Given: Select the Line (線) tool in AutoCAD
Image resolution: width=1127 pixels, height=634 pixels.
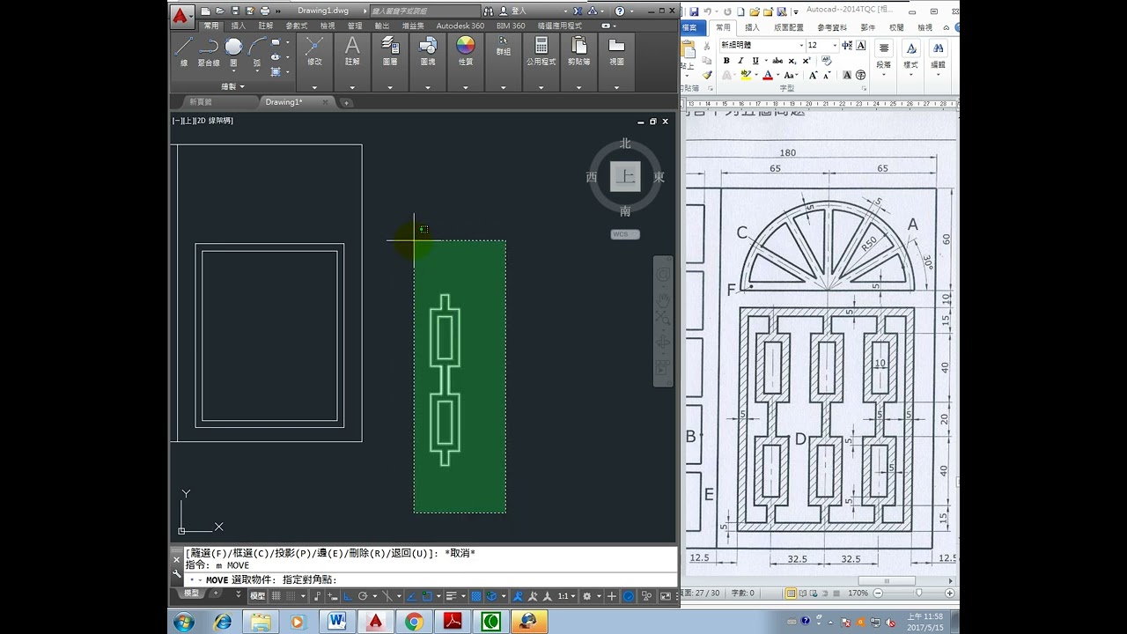Looking at the screenshot, I should [x=184, y=51].
